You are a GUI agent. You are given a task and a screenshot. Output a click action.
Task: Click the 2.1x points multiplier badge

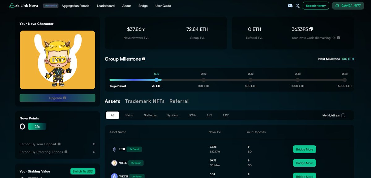click(x=37, y=126)
